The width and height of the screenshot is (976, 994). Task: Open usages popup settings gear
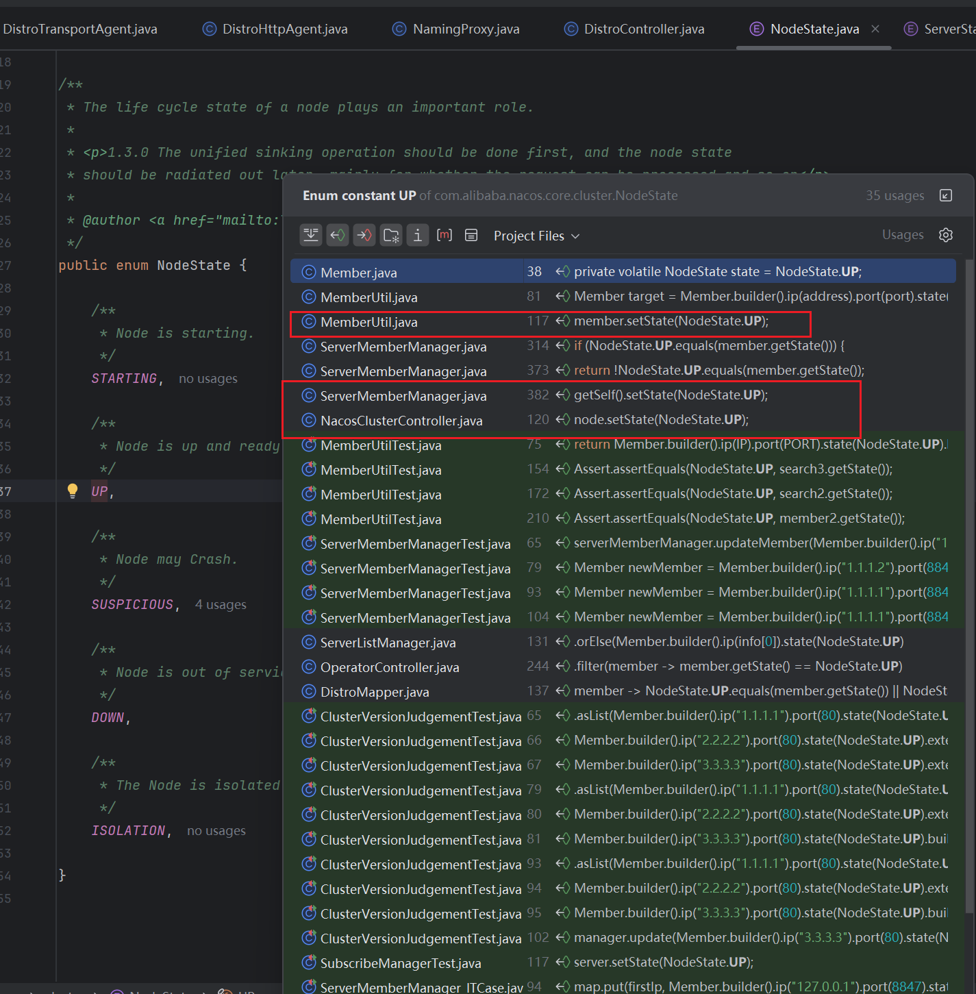click(946, 235)
